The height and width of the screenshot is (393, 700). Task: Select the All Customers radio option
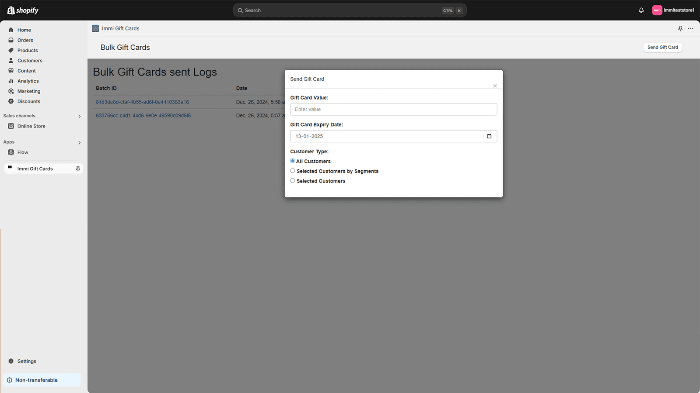coord(292,161)
